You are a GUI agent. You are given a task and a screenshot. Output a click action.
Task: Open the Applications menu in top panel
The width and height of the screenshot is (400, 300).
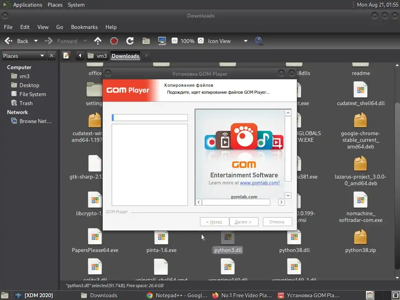28,5
